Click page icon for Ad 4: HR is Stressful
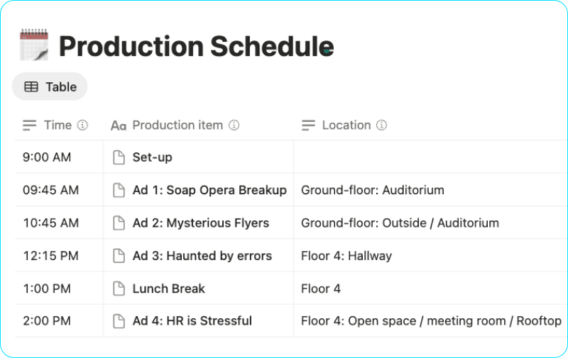Screen dimensions: 568x358 tap(119, 321)
